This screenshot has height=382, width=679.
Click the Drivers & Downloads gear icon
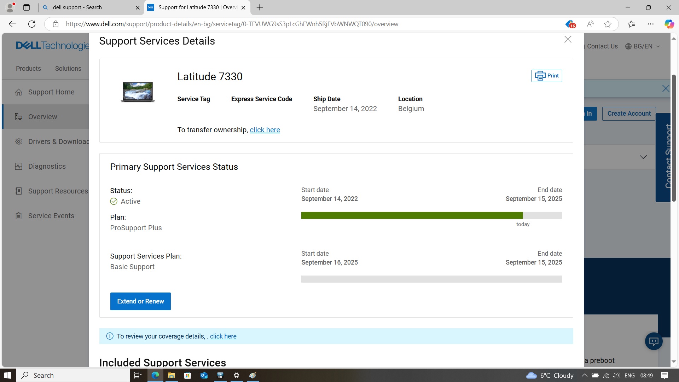19,142
